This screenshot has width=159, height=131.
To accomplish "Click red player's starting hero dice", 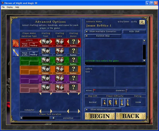I will [60, 41].
